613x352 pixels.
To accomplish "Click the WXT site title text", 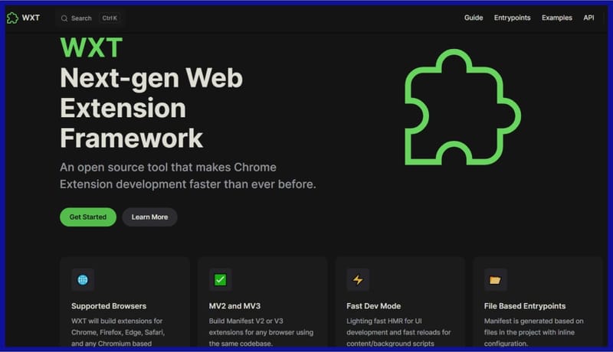I will point(31,18).
